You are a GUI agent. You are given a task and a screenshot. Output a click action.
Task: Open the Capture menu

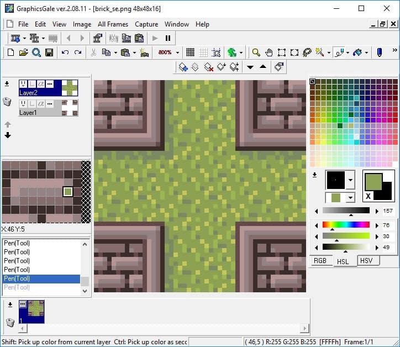146,24
